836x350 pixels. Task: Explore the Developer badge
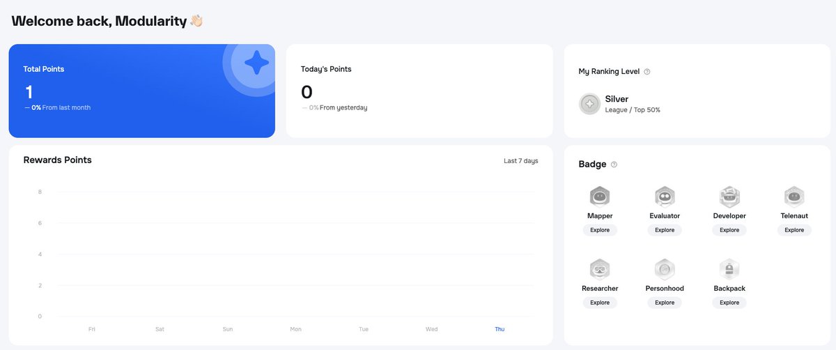[x=729, y=230]
